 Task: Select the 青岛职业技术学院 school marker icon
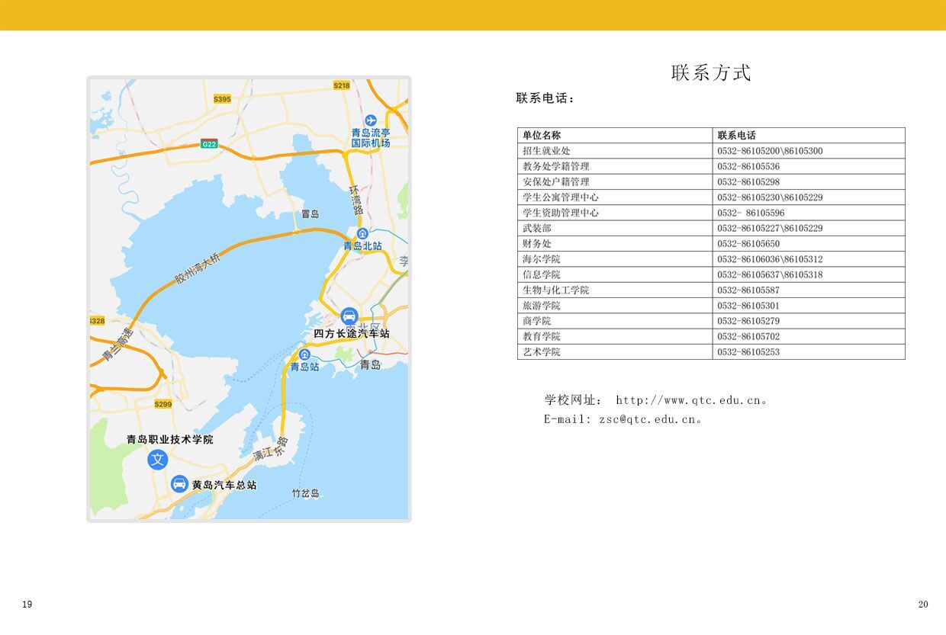158,460
